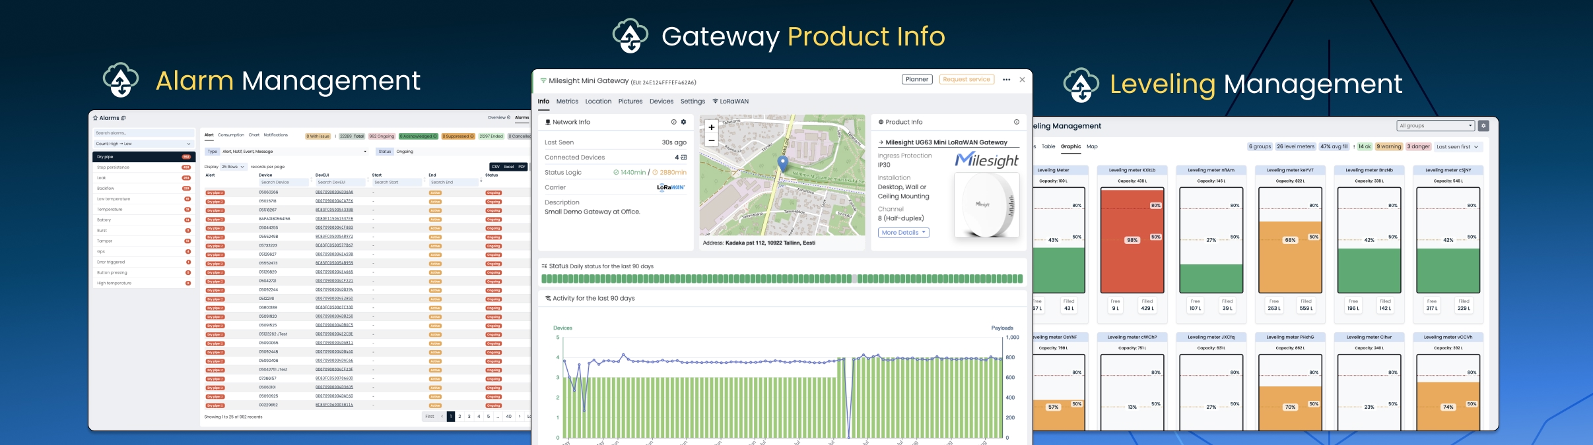Open the Count: High → Low sort dropdown
The image size is (1593, 445).
(x=143, y=144)
